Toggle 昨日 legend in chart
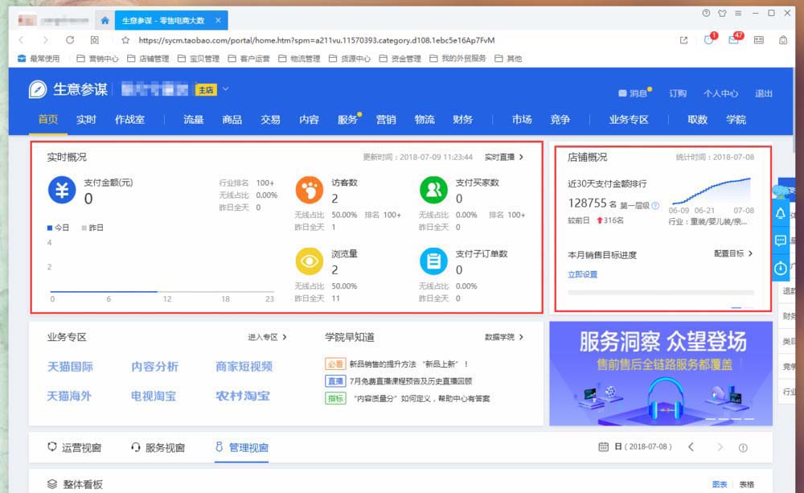This screenshot has width=804, height=493. (92, 228)
